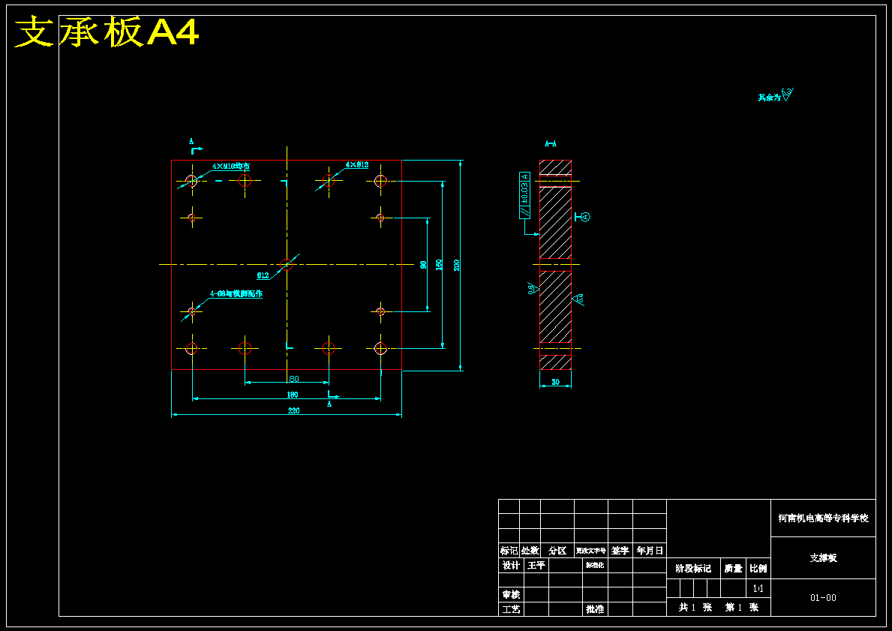Click the school name 河南机电高等专科学校
The width and height of the screenshot is (892, 631).
tap(823, 518)
